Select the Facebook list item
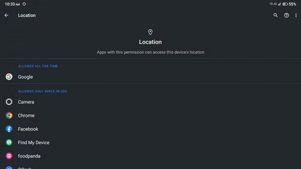This screenshot has width=301, height=169. pos(150,129)
